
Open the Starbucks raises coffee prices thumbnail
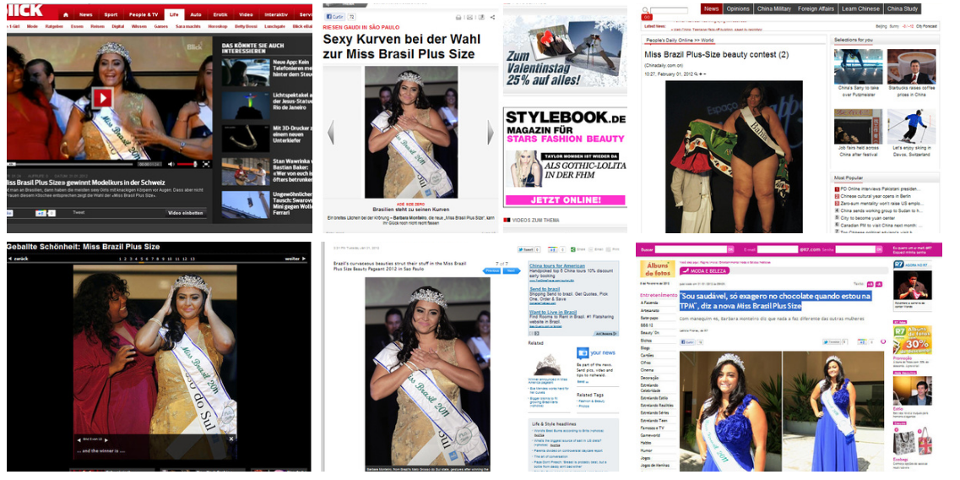point(912,67)
